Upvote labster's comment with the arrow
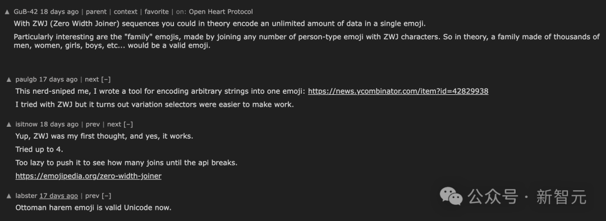Image resolution: width=606 pixels, height=221 pixels. 9,196
